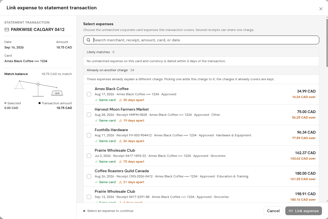The width and height of the screenshot is (328, 219).
Task: Select Prairie Wholesale Club 198.91 CAD checkbox
Action: point(89,197)
